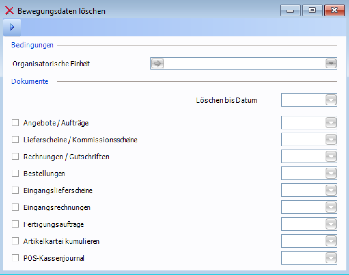349x275 pixels.
Task: Check the Rechnungen / Gutschriften option
Action: (x=15, y=157)
